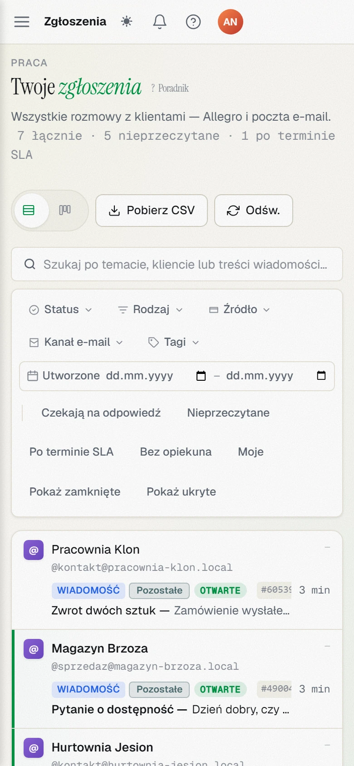Toggle the Nieprzeczytane quick filter
The width and height of the screenshot is (354, 766).
(x=228, y=413)
